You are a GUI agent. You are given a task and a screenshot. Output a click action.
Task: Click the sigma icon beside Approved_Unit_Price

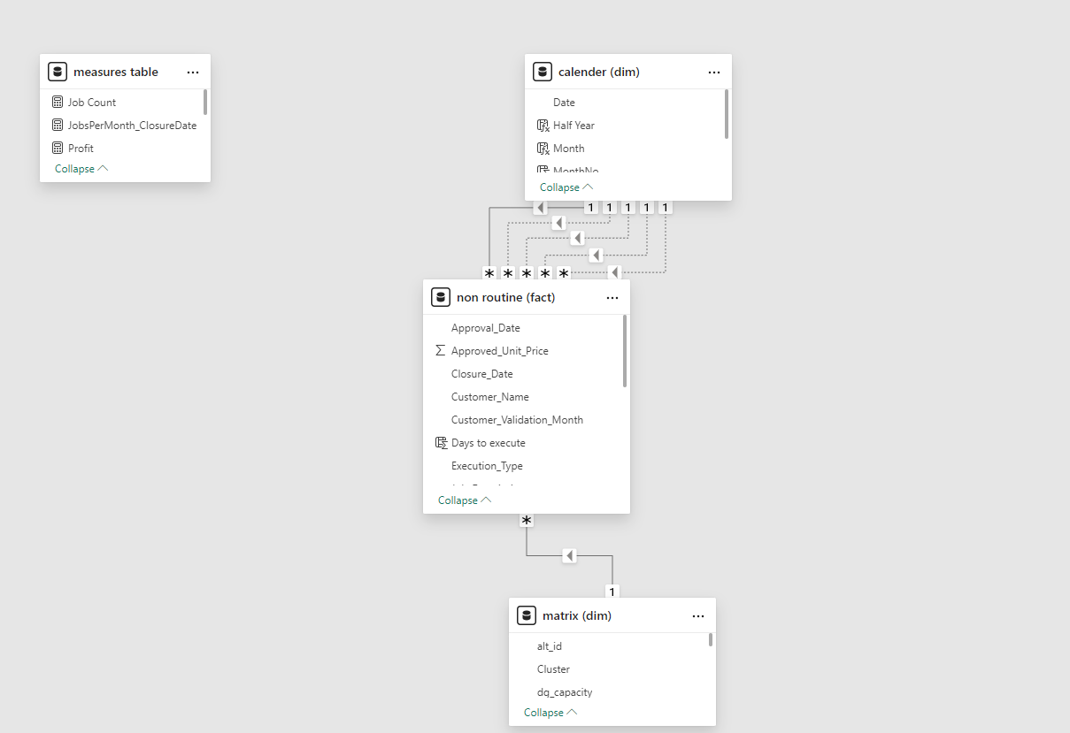point(441,351)
